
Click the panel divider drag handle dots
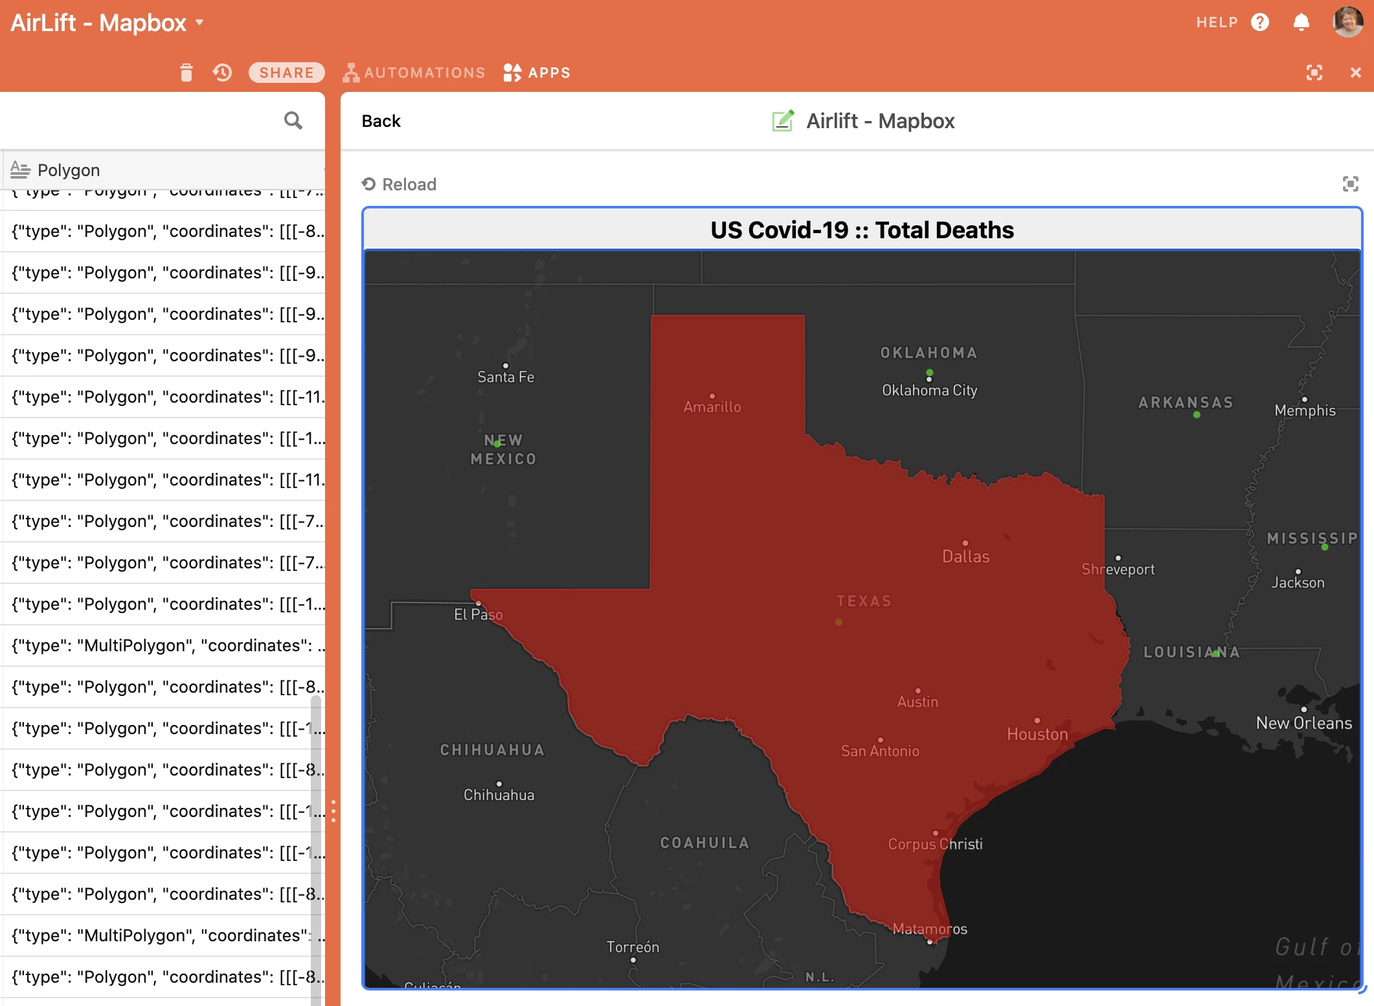tap(333, 811)
